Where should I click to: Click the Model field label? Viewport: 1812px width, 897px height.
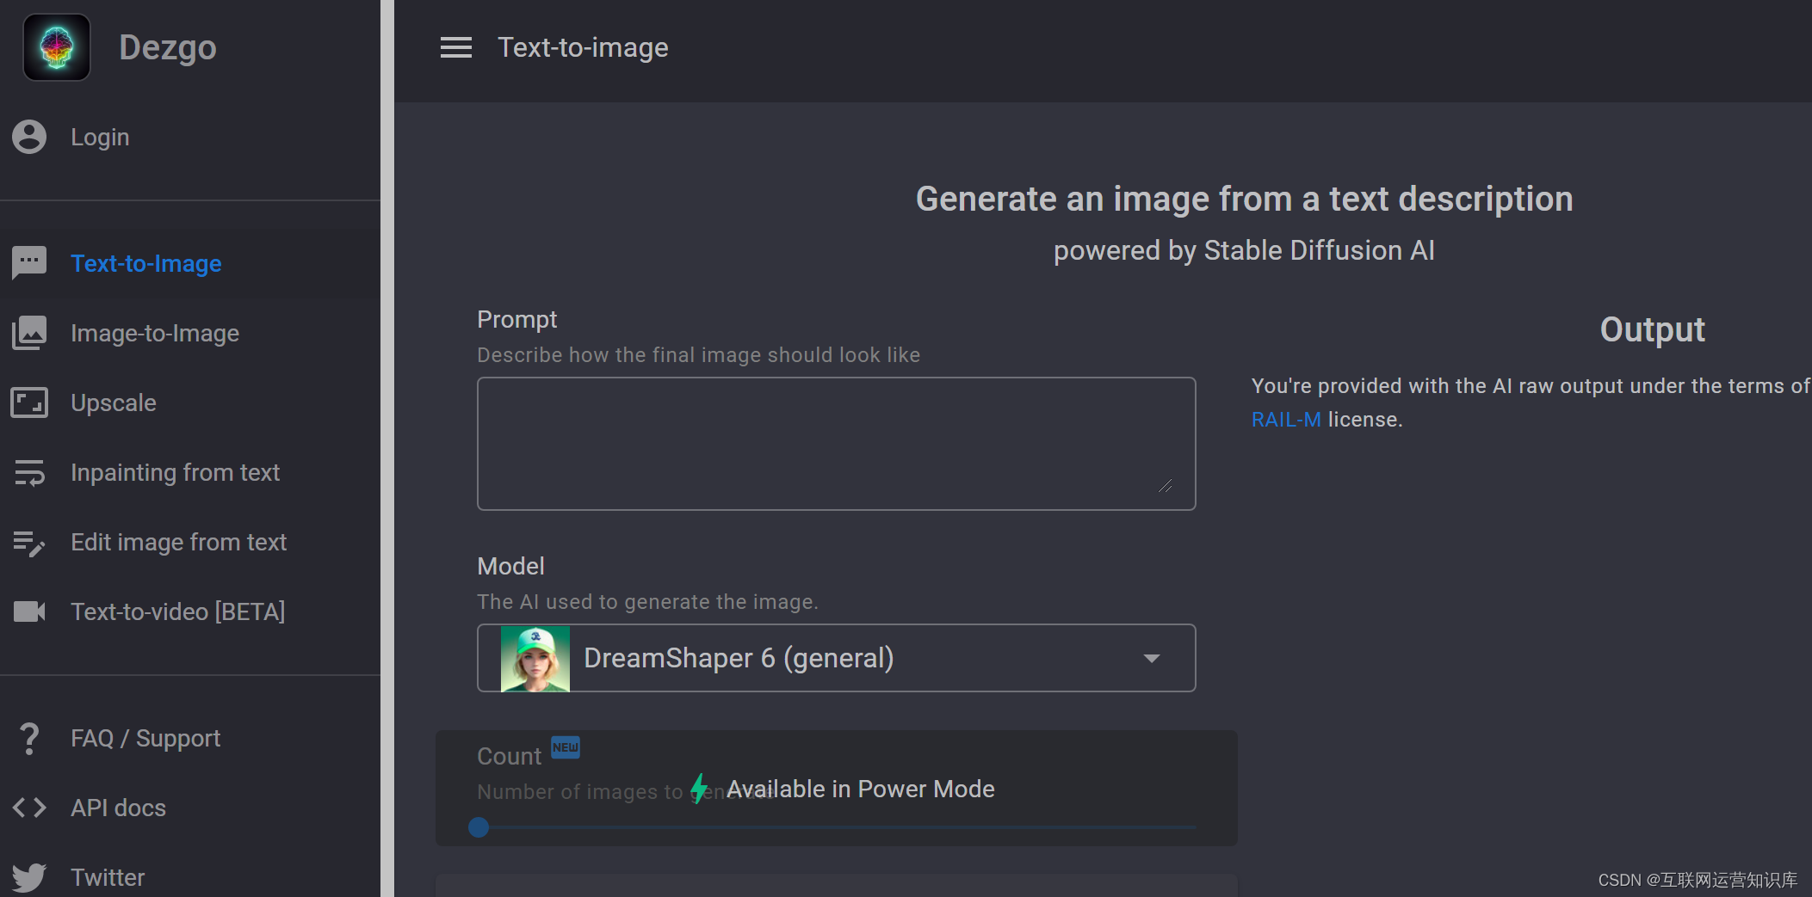tap(511, 566)
